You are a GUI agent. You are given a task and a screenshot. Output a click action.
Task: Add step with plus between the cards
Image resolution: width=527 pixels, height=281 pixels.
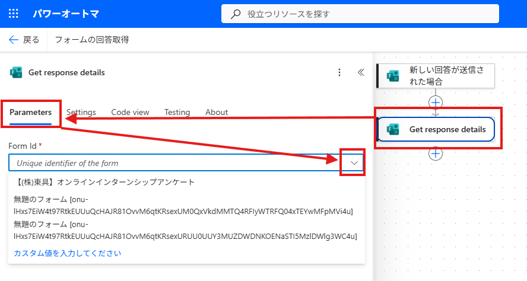point(436,103)
